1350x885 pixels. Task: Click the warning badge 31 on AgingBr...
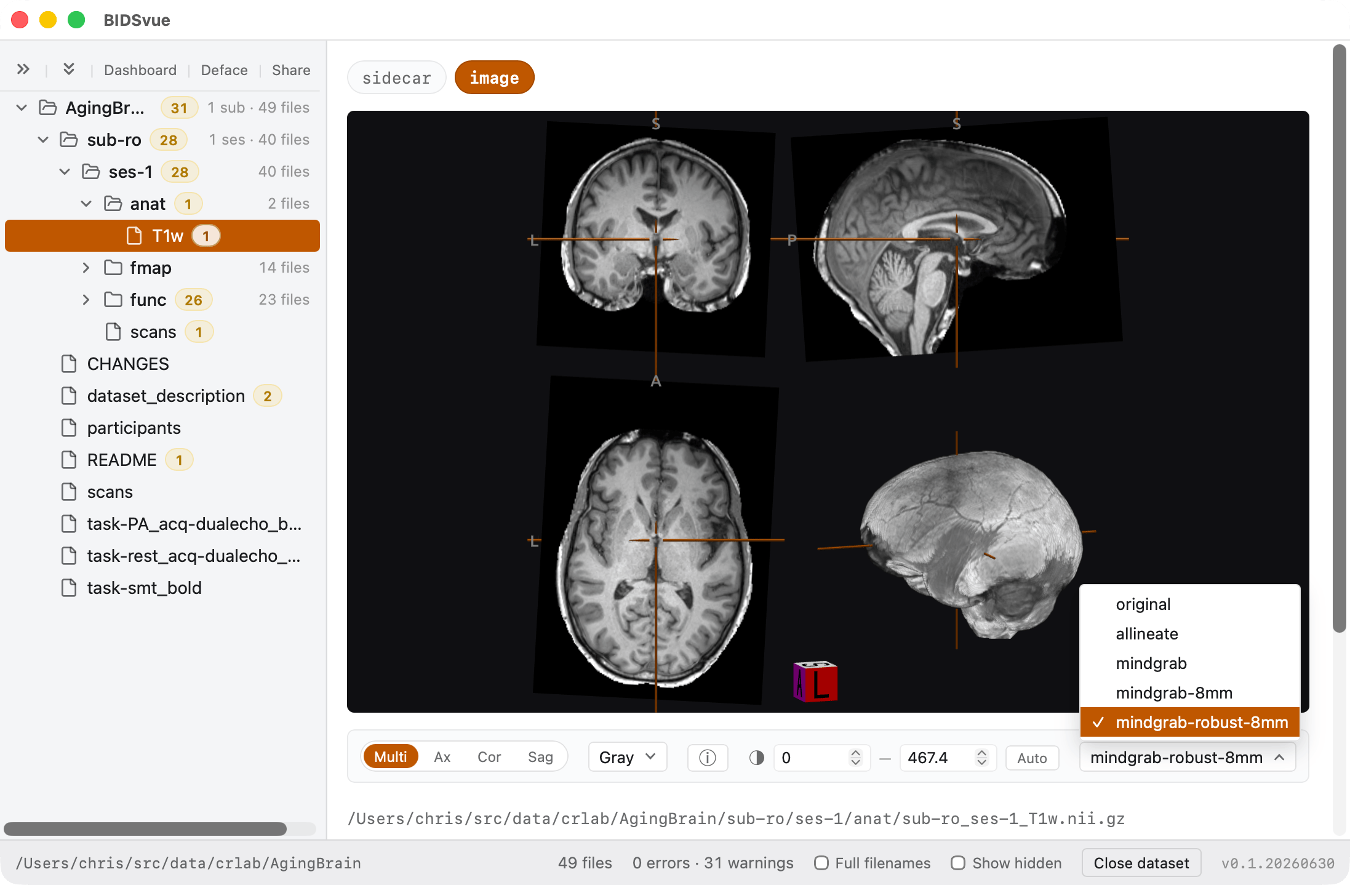tap(179, 108)
